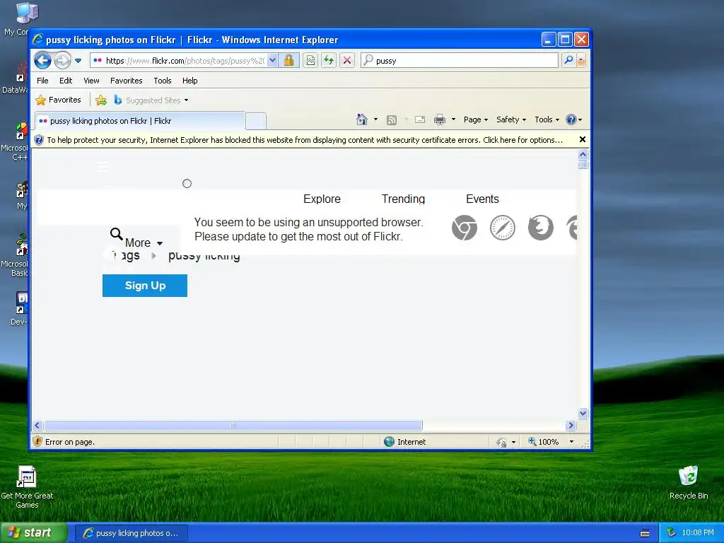Open Flickr Events link
The image size is (724, 543).
482,199
